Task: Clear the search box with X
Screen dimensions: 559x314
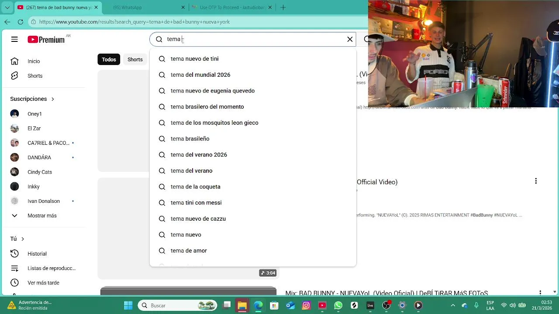Action: click(350, 39)
